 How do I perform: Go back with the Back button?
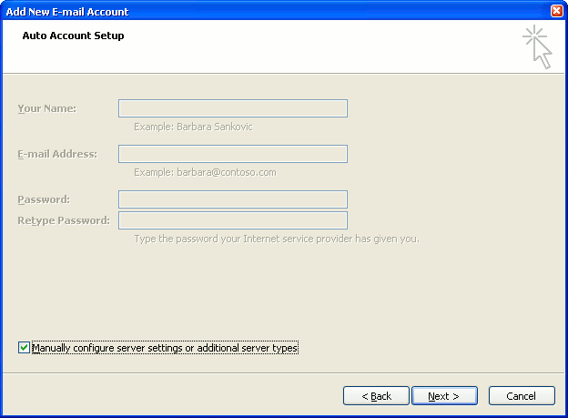376,396
